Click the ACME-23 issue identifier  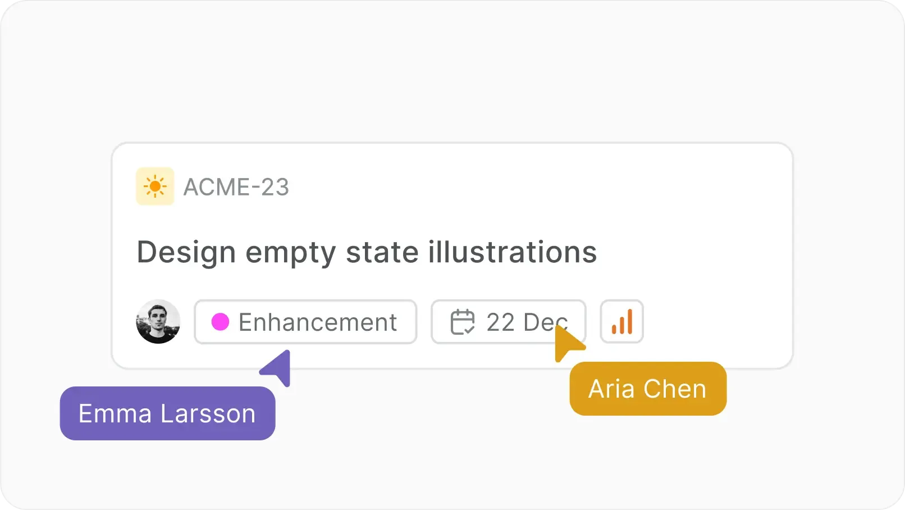coord(236,187)
